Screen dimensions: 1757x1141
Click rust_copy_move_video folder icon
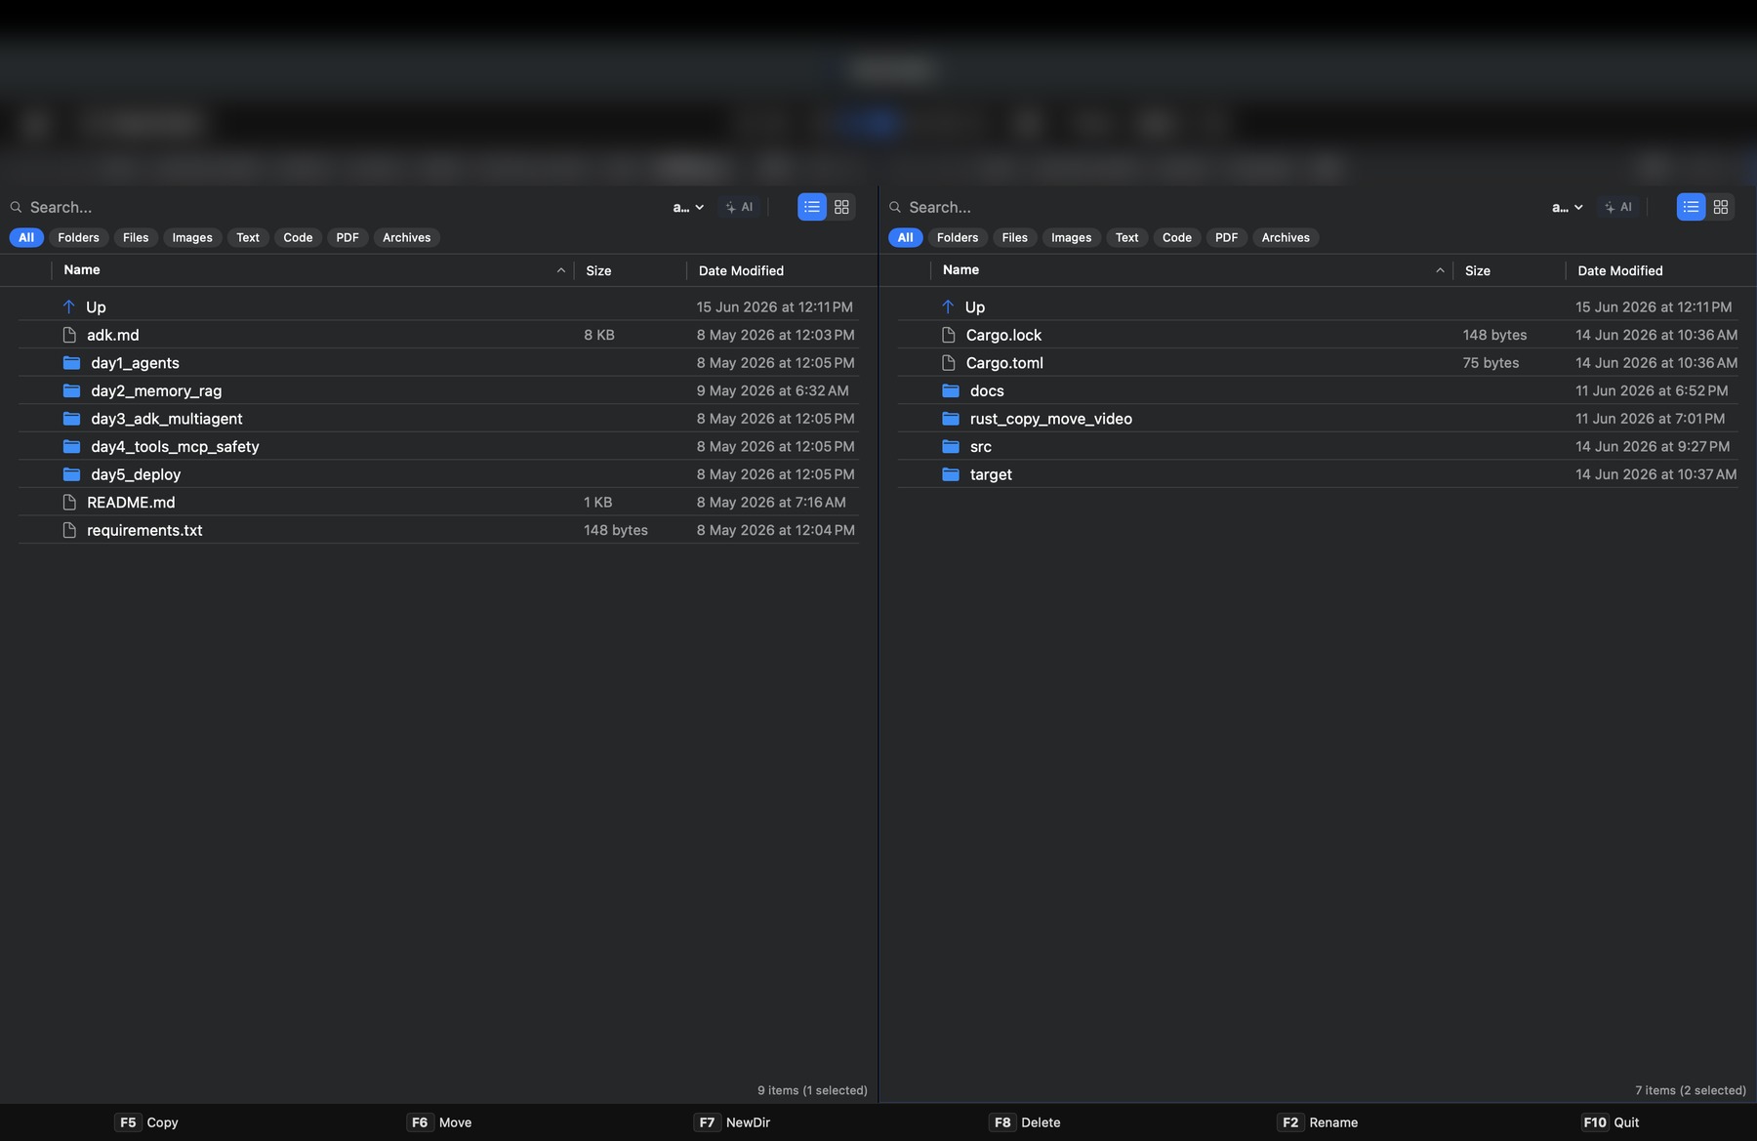point(951,419)
